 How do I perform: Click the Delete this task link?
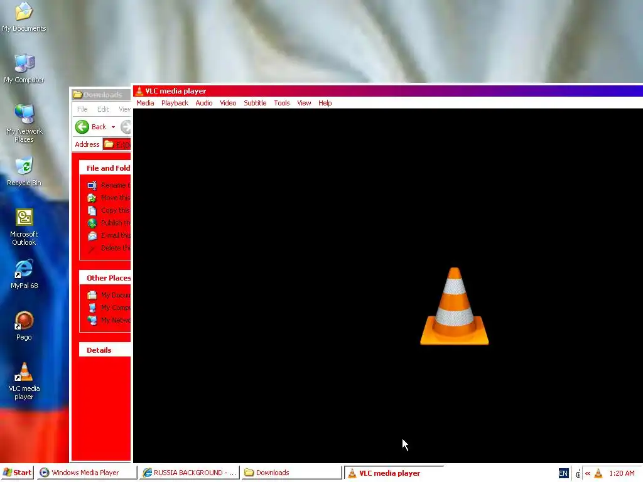click(x=116, y=248)
